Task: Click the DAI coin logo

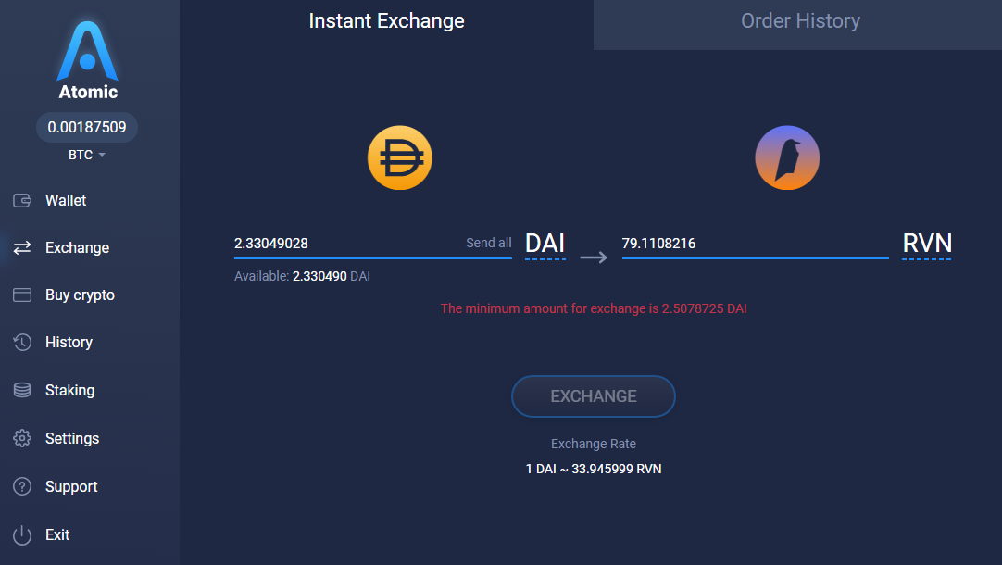Action: [x=400, y=157]
